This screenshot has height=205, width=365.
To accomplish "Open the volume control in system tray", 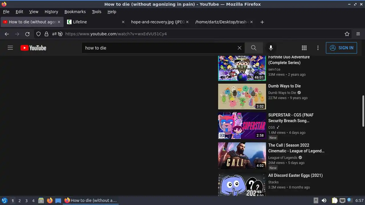I will (324, 200).
